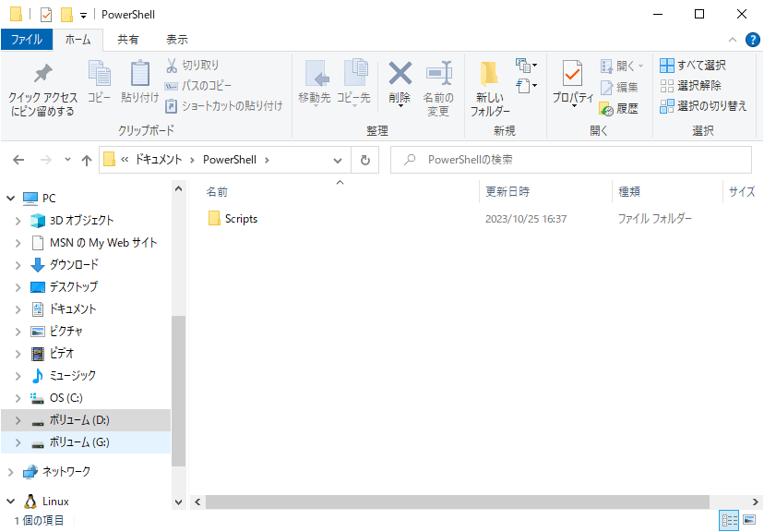Open the help question mark icon

pyautogui.click(x=753, y=40)
